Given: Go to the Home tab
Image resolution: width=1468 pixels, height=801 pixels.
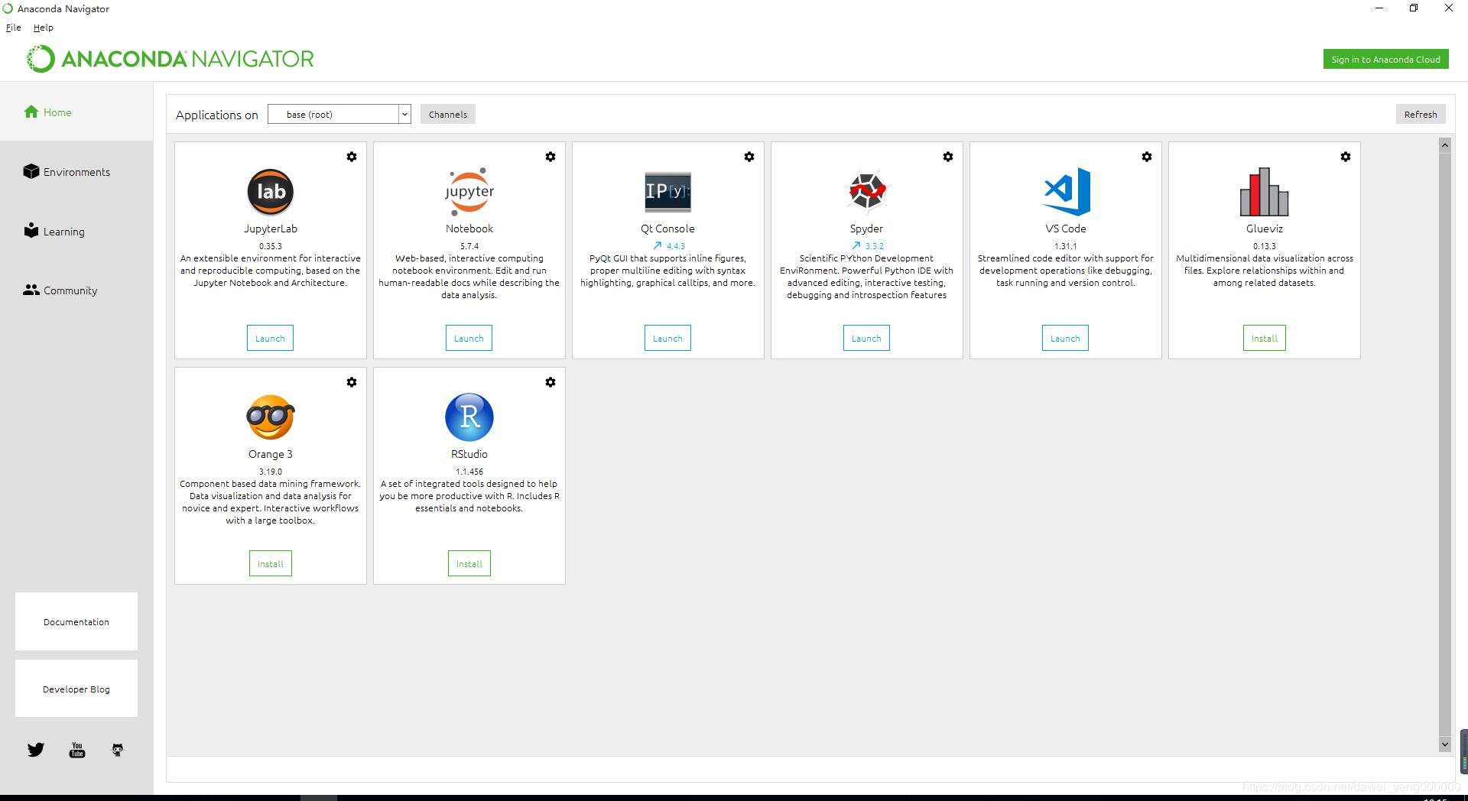Looking at the screenshot, I should pos(76,112).
